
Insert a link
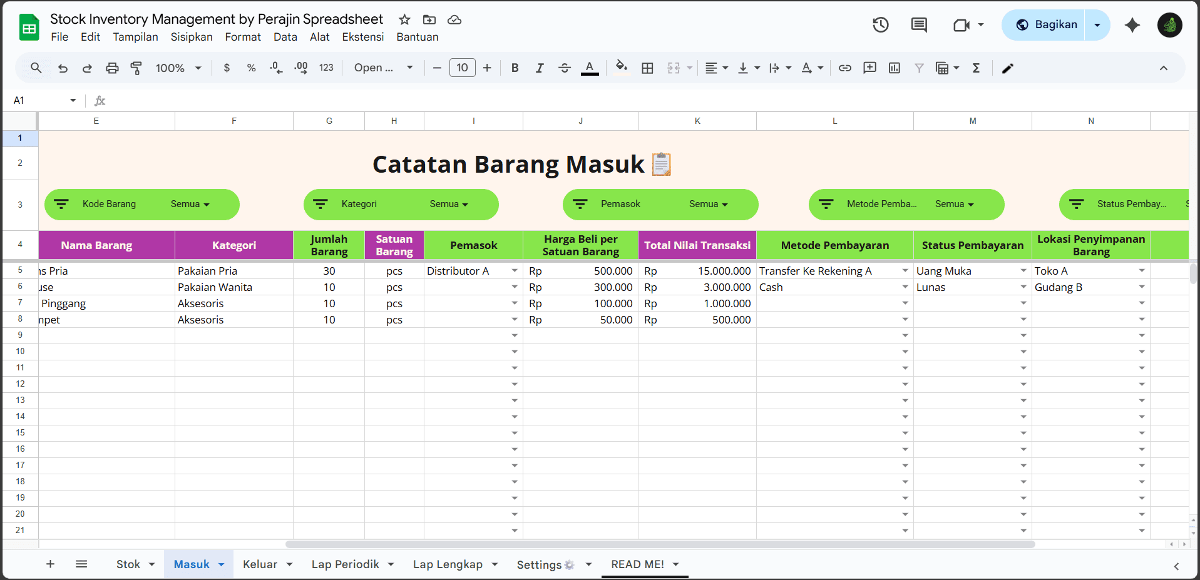coord(844,68)
